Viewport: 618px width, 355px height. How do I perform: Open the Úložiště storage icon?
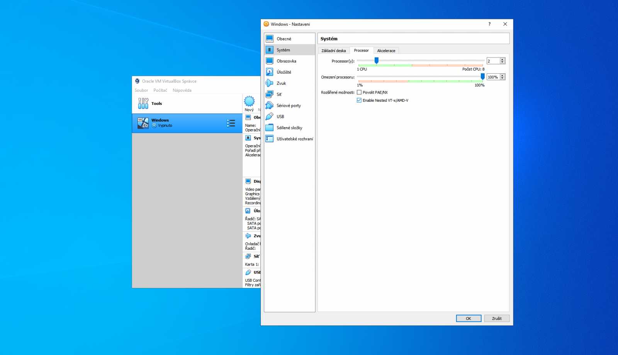[x=270, y=72]
